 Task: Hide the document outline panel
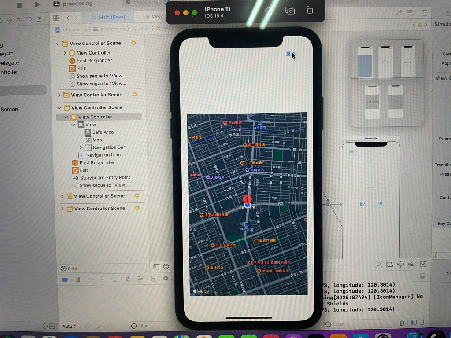pos(156,267)
